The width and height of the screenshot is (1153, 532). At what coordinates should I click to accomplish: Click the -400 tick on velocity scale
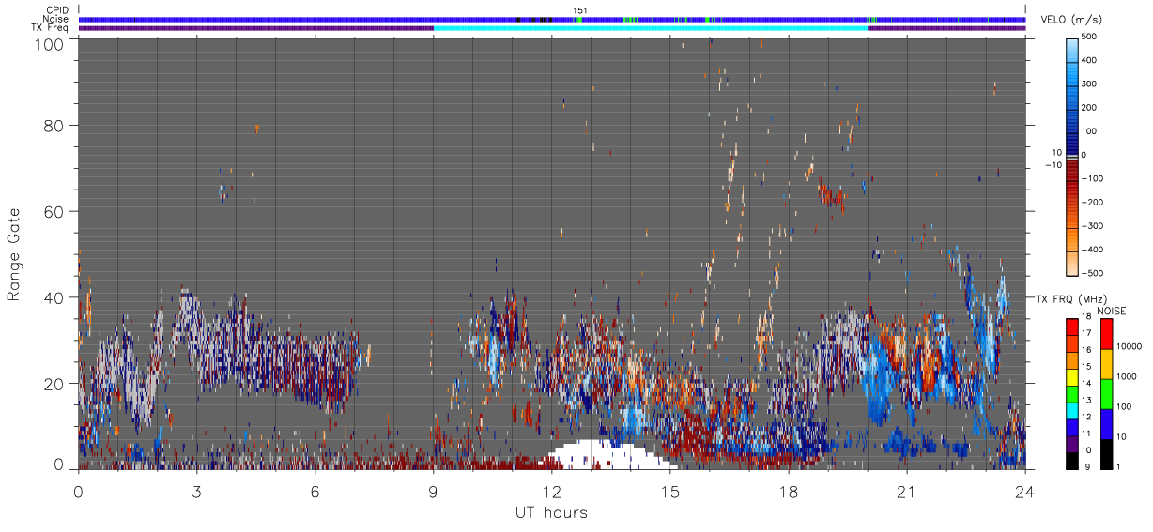[x=1092, y=251]
